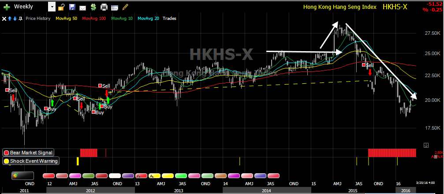444x194 pixels.
Task: Click the 20.00K price axis label
Action: (x=432, y=100)
